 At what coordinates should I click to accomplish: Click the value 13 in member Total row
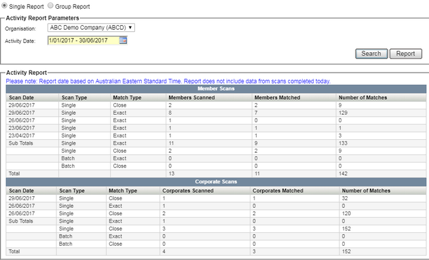pos(172,174)
